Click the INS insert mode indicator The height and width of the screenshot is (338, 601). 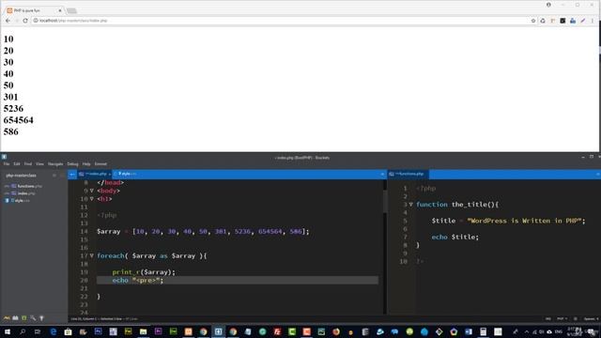tap(548, 319)
